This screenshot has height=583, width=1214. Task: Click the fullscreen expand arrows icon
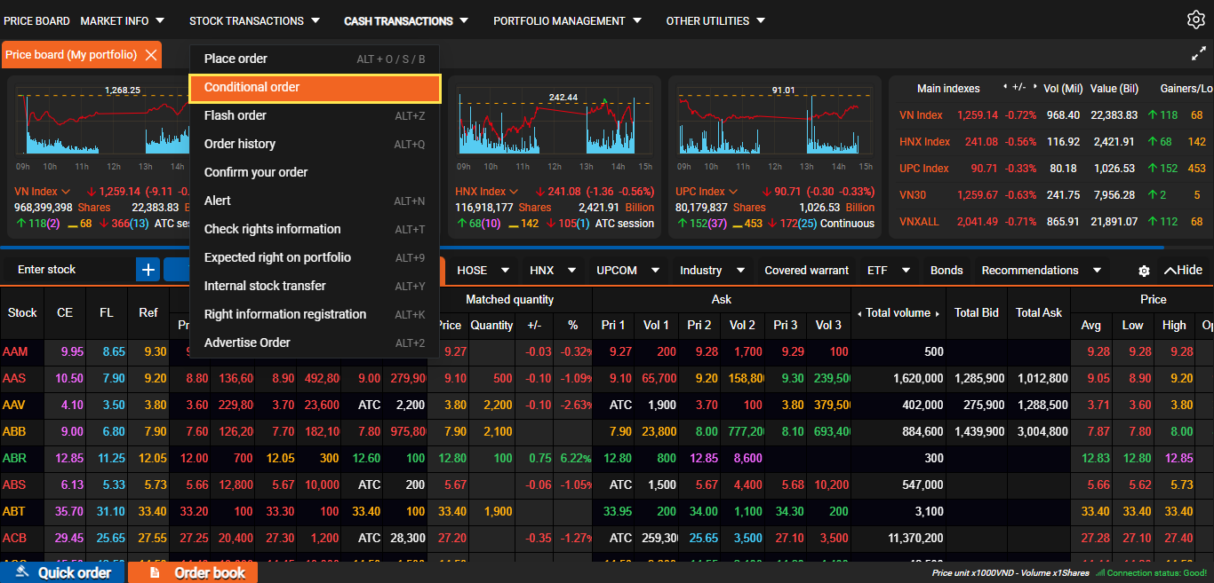pos(1198,54)
